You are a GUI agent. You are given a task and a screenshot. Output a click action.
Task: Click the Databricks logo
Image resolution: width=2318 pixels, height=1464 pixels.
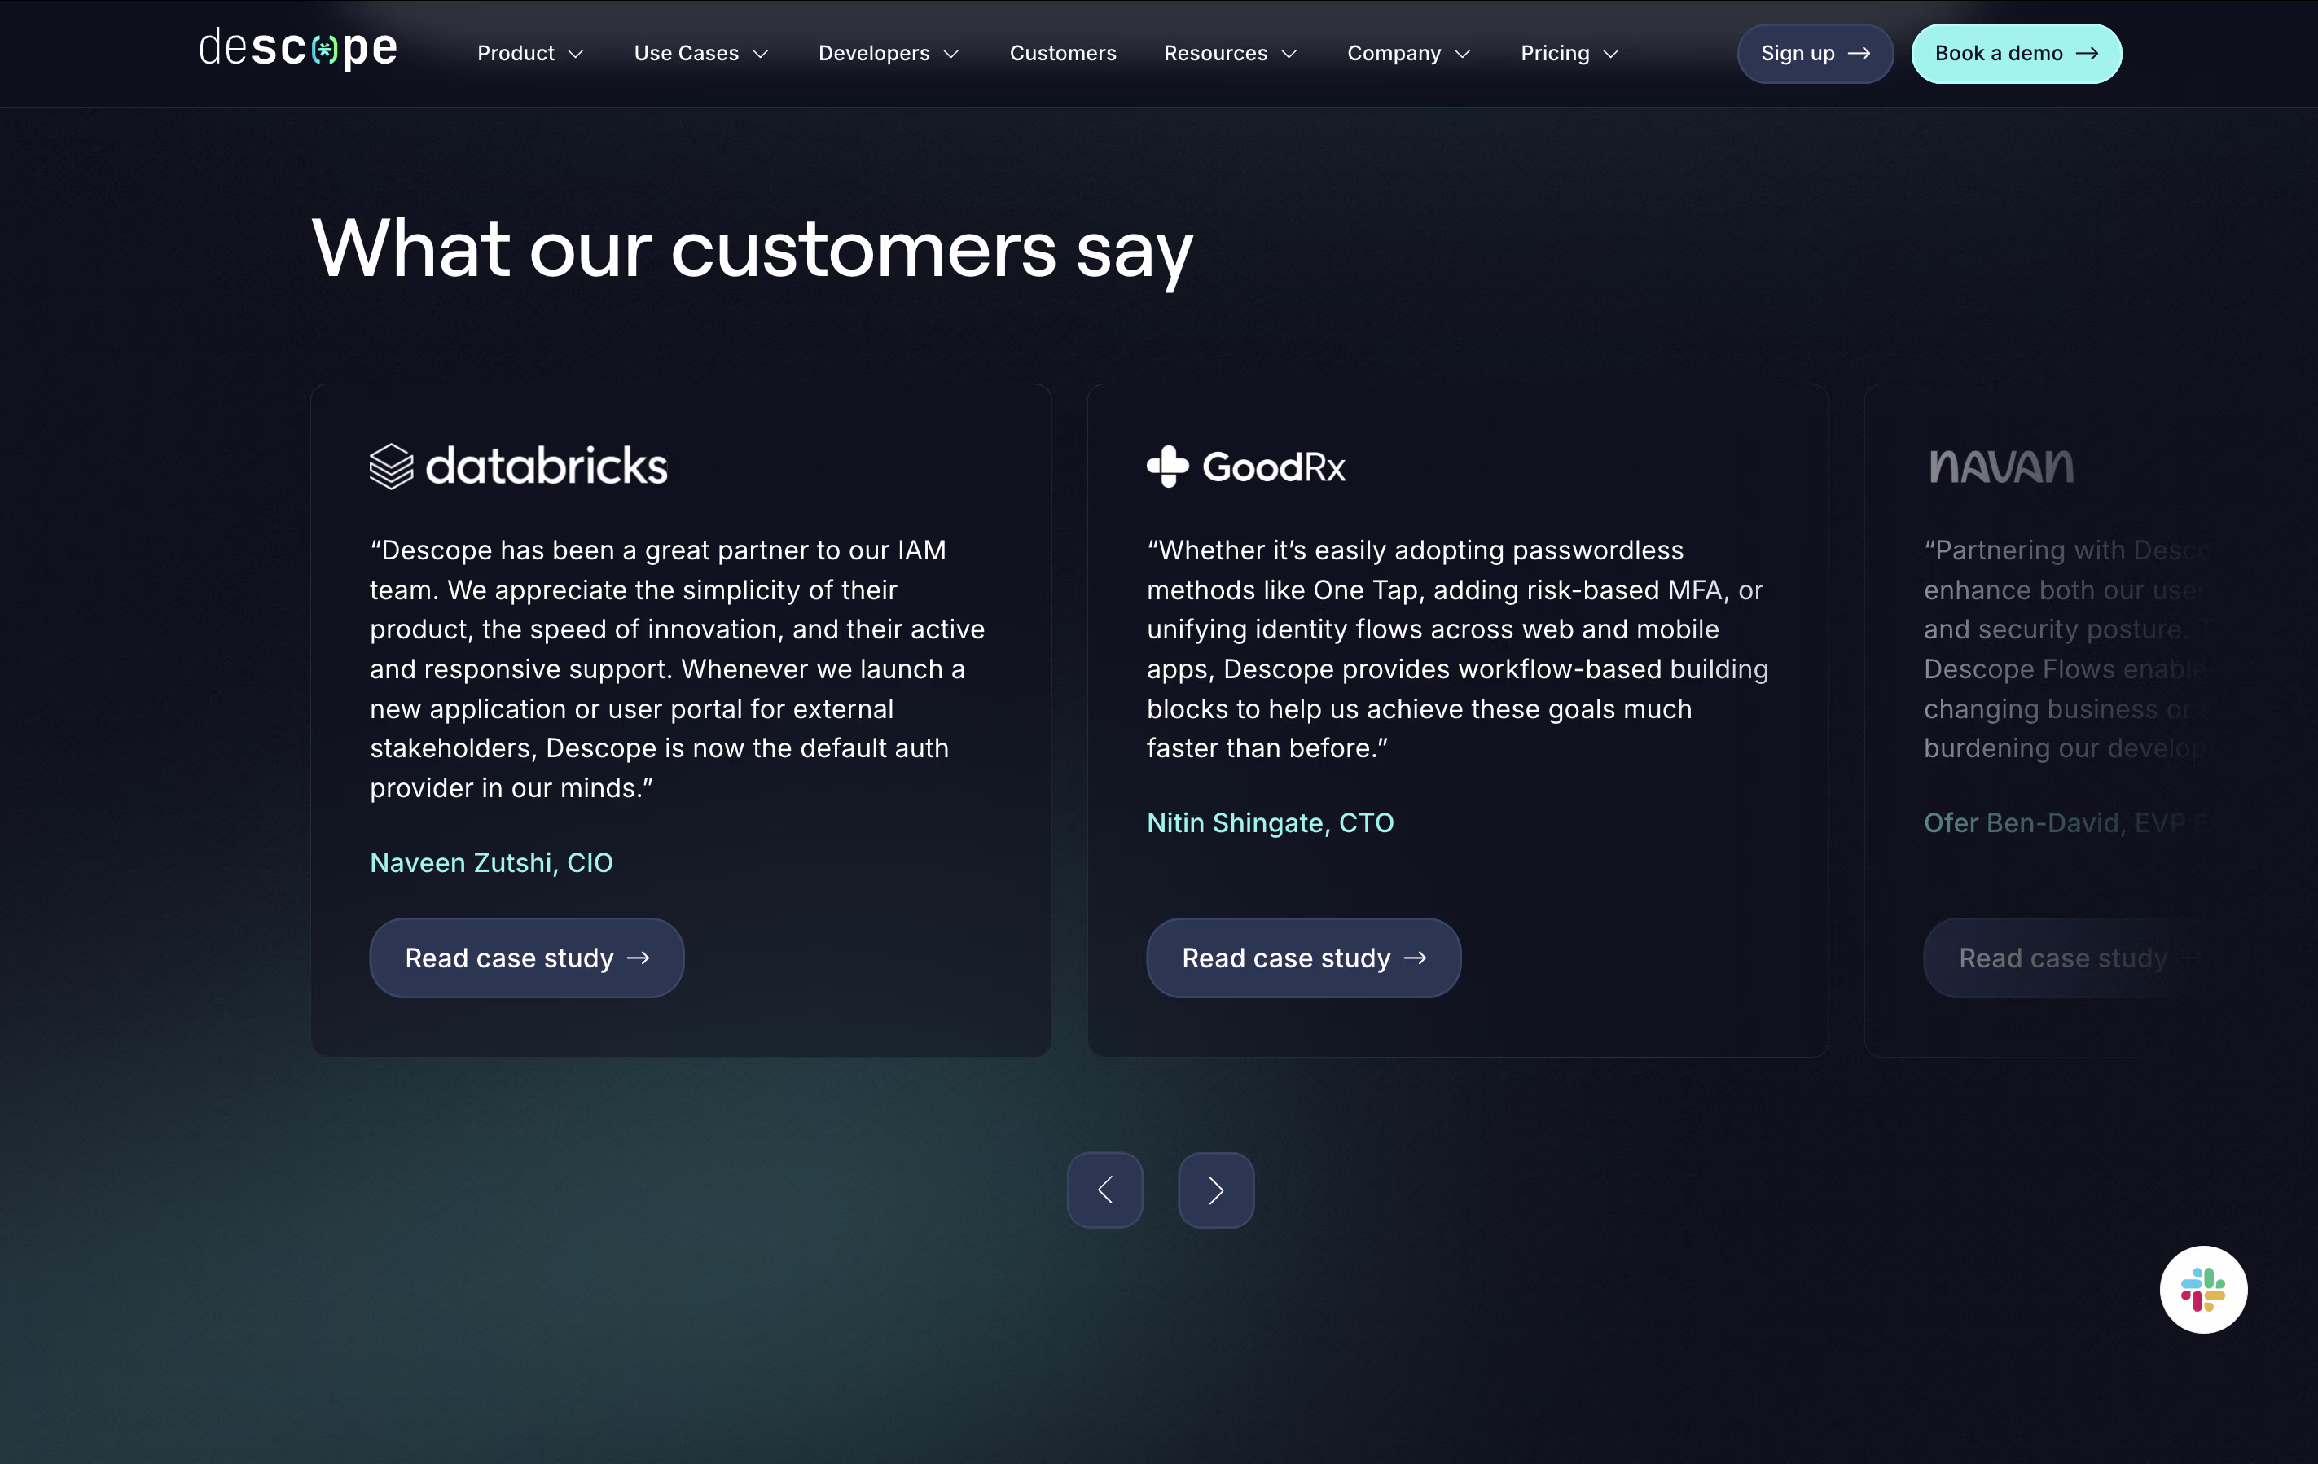[x=518, y=466]
